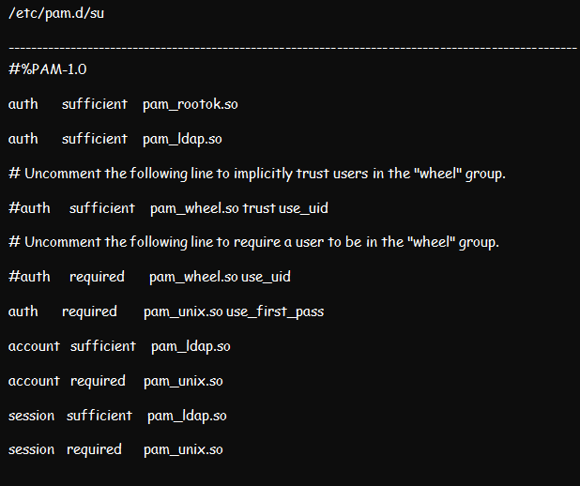This screenshot has width=580, height=486.
Task: Click the implicitly trust wheel group comment
Action: pyautogui.click(x=257, y=174)
